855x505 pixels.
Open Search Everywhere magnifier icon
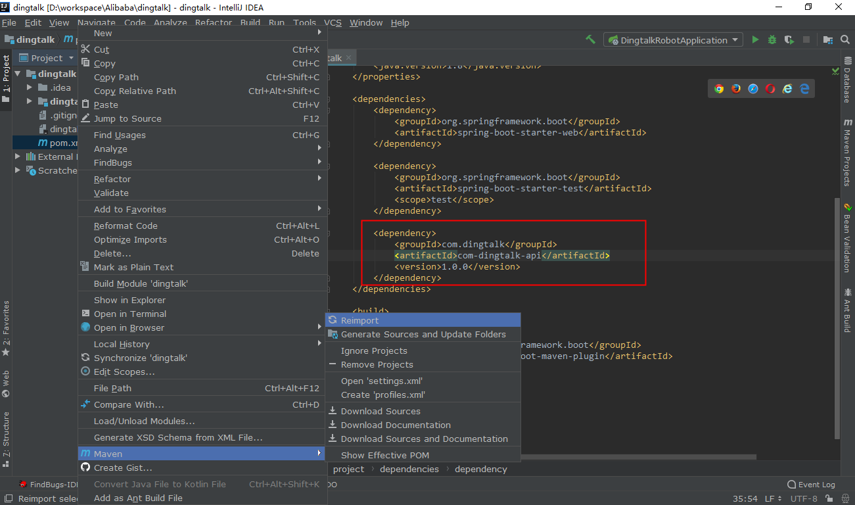845,39
